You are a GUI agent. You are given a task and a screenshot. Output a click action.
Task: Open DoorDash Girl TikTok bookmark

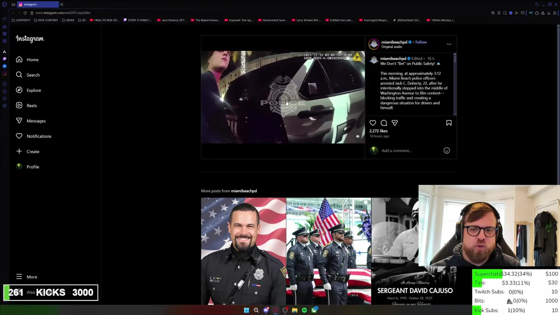click(x=406, y=20)
